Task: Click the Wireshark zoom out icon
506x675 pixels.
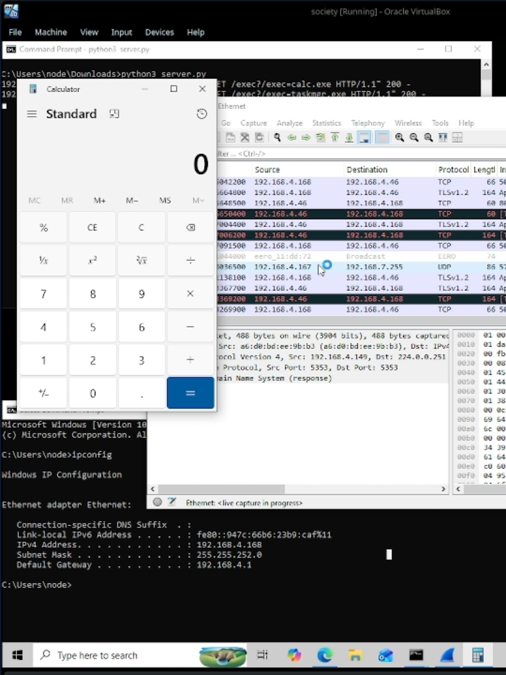Action: click(414, 137)
